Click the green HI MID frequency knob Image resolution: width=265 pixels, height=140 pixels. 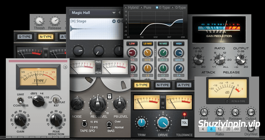click(x=163, y=52)
